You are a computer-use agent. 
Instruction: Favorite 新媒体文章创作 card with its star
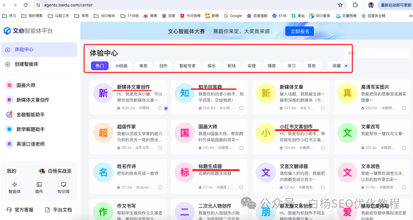(x=160, y=108)
